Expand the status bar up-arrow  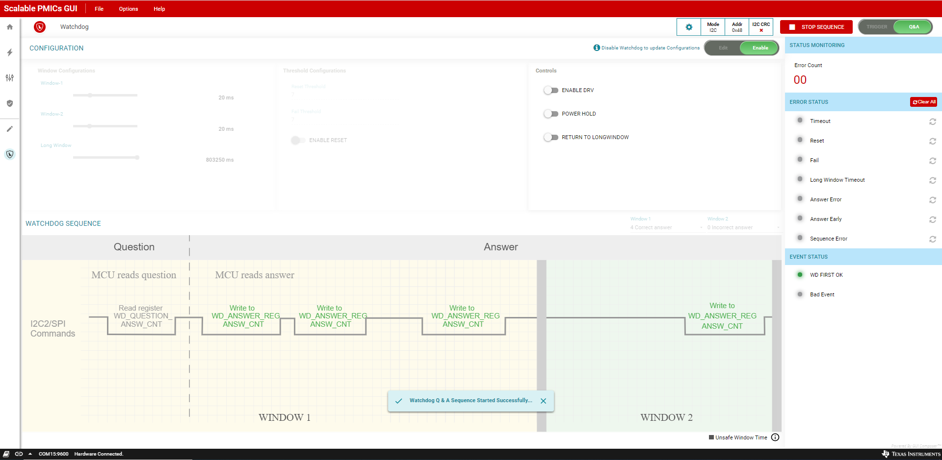coord(30,454)
